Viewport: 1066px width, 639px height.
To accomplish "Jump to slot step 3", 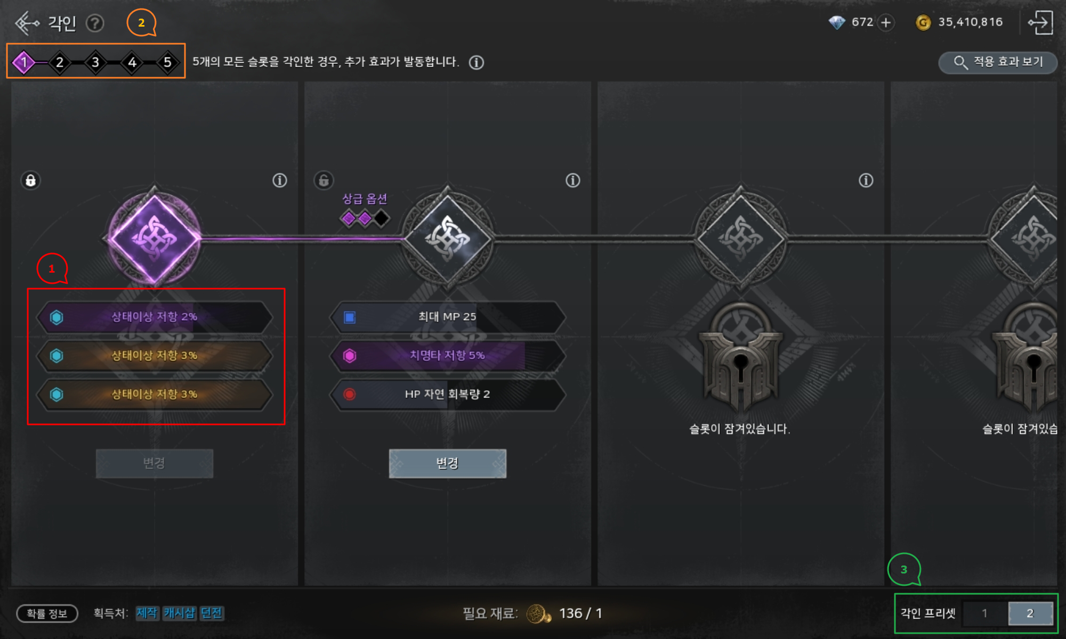I will pyautogui.click(x=95, y=62).
